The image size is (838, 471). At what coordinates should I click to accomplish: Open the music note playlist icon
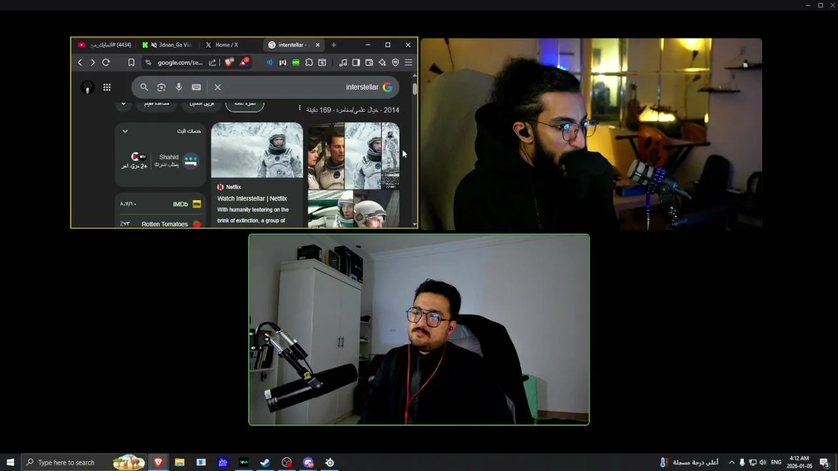click(343, 63)
